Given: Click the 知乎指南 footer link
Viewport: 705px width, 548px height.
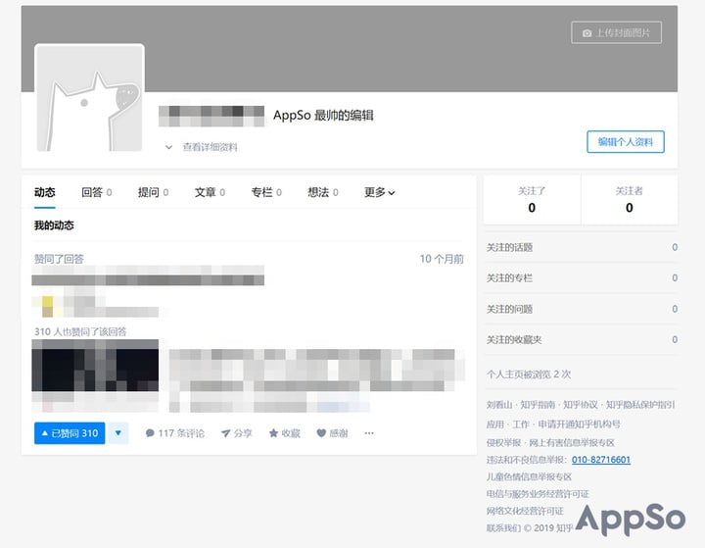Looking at the screenshot, I should coord(538,405).
